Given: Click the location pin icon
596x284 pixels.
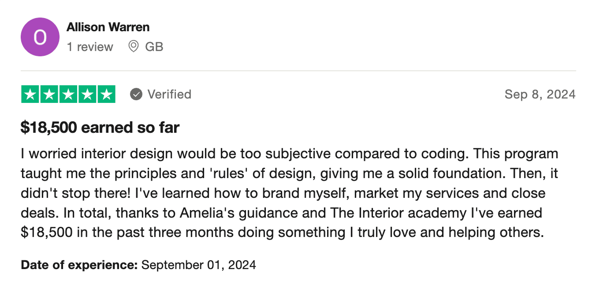Looking at the screenshot, I should (133, 46).
